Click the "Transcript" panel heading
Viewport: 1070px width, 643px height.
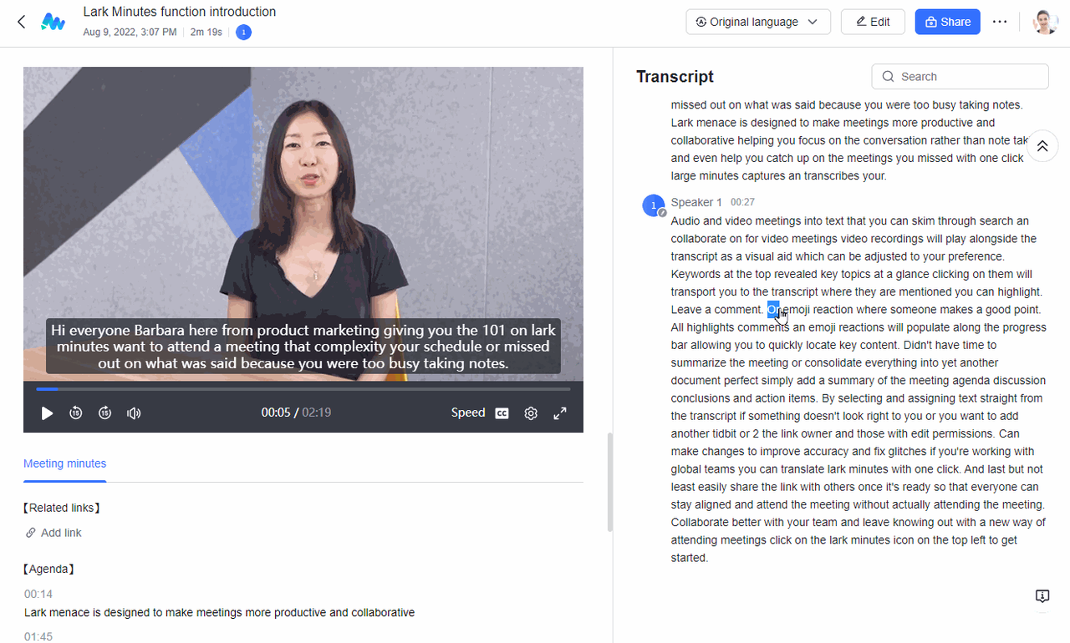[675, 77]
